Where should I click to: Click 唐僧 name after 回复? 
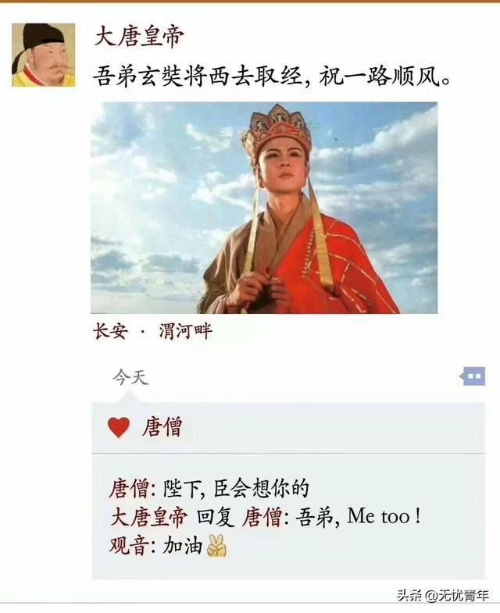[261, 517]
